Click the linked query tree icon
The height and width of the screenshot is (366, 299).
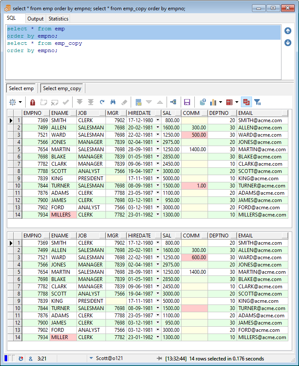pos(173,102)
